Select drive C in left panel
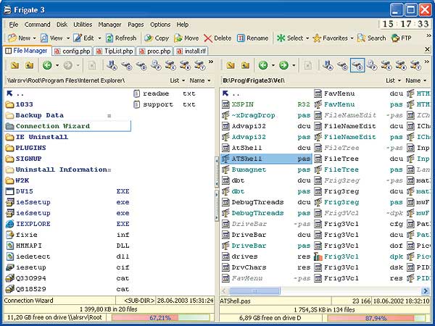 [126, 65]
